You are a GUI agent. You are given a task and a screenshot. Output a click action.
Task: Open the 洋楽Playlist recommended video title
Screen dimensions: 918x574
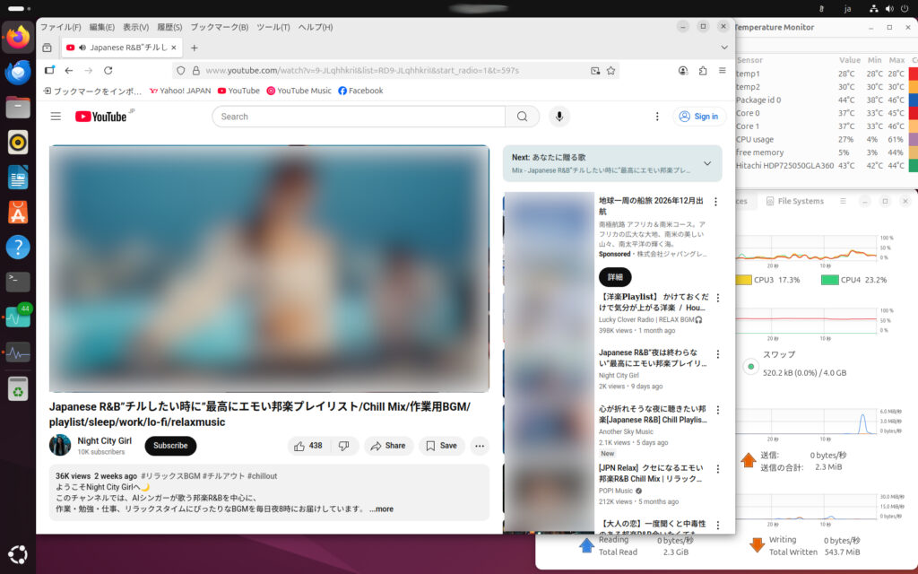point(654,302)
